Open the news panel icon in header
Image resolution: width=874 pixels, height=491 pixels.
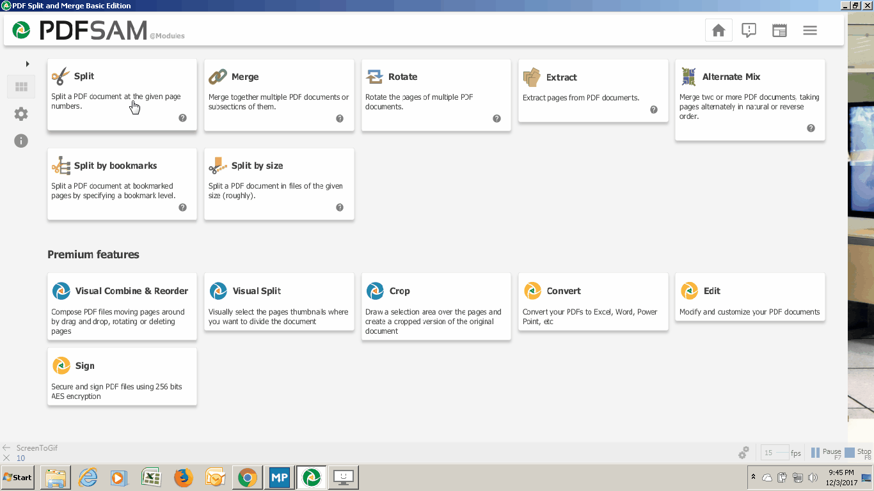pos(779,30)
